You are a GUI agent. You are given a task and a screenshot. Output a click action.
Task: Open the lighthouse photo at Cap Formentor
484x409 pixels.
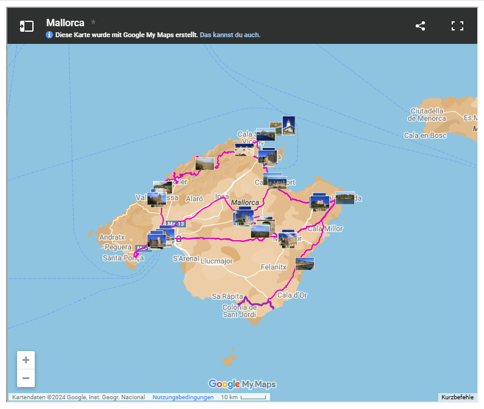point(288,126)
